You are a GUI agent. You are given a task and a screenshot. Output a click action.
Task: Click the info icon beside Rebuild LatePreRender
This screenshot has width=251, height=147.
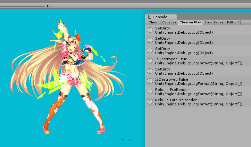(150, 102)
